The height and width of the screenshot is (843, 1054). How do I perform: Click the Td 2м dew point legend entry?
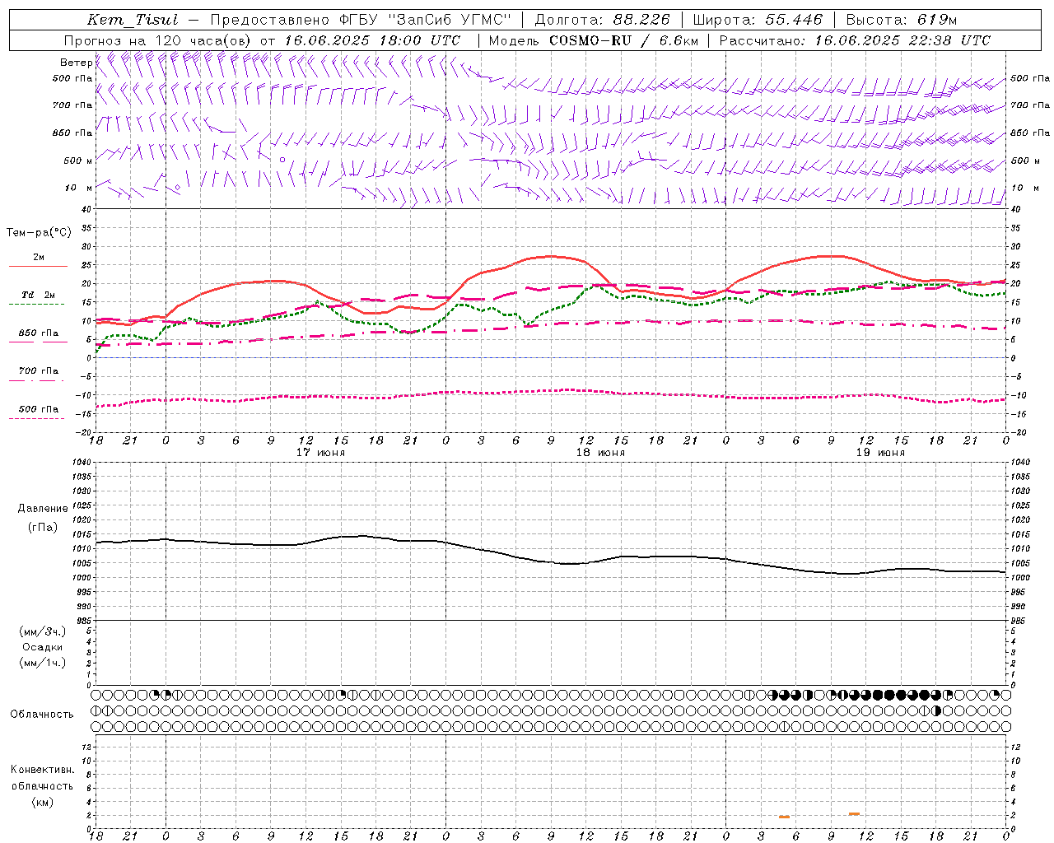(x=38, y=295)
